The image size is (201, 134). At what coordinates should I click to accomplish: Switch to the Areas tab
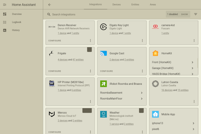pyautogui.click(x=153, y=4)
